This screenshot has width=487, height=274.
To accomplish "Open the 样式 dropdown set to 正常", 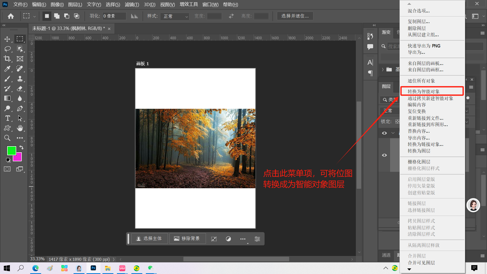I will (x=175, y=16).
